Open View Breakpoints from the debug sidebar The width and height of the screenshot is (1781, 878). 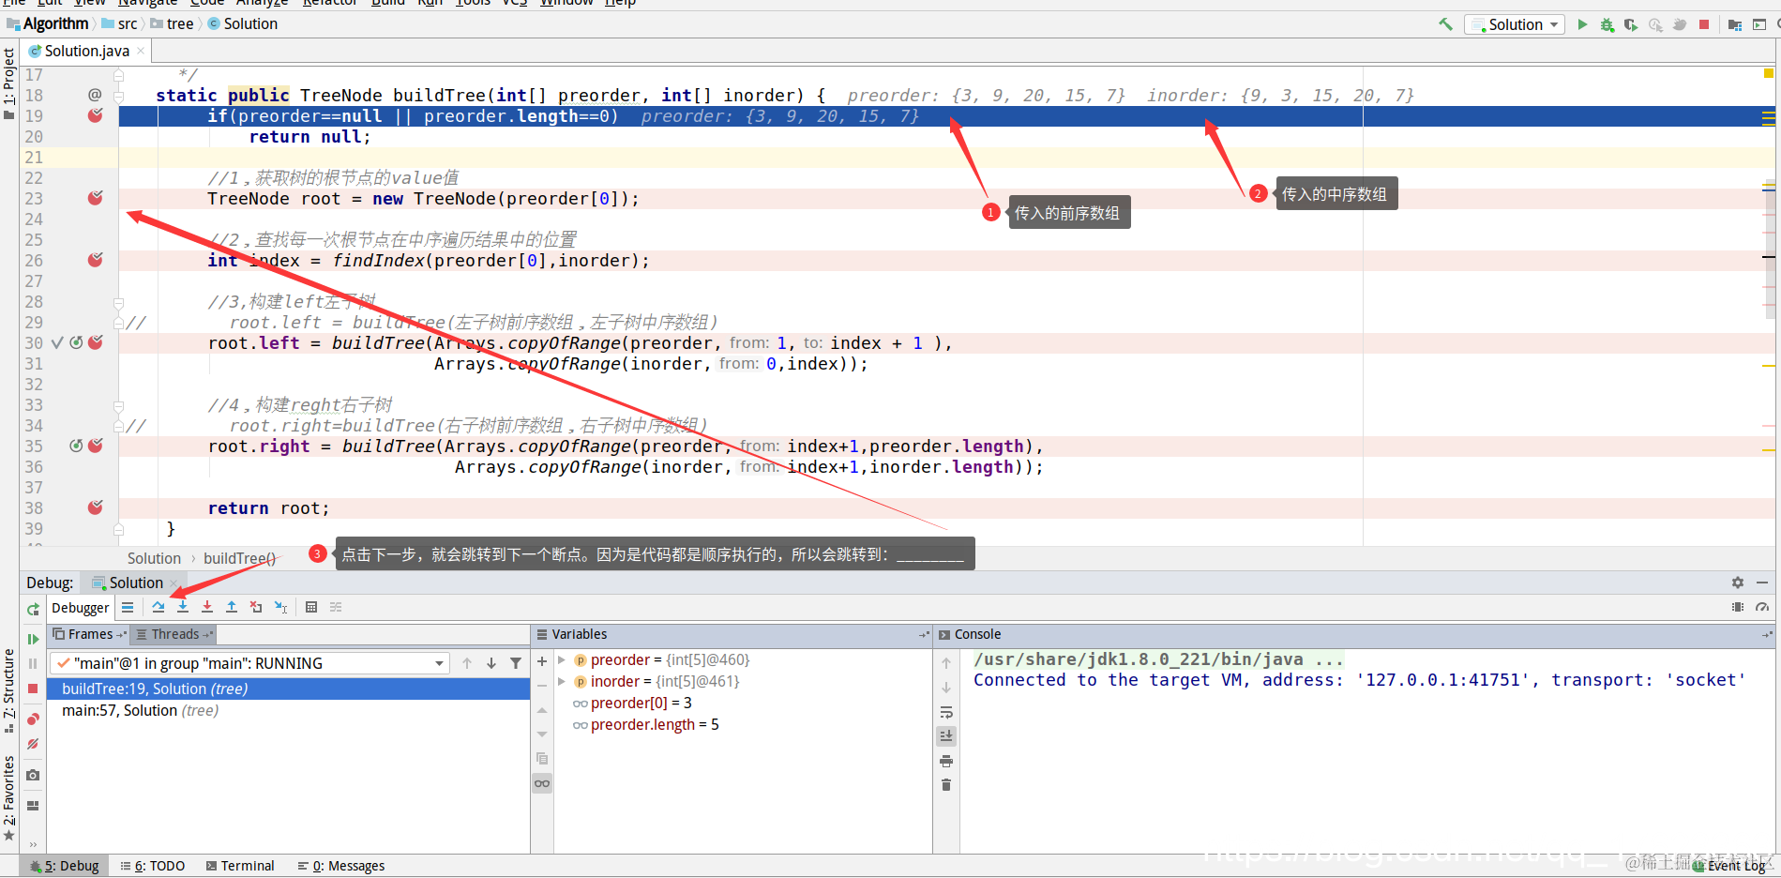coord(33,719)
